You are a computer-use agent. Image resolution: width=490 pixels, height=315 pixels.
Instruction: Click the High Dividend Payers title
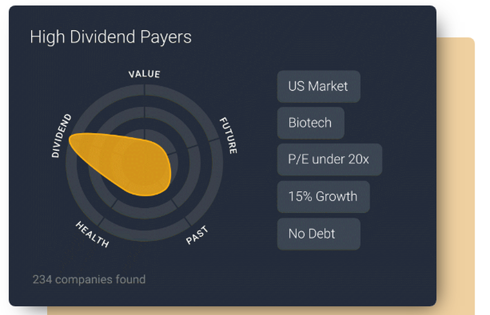pos(111,37)
